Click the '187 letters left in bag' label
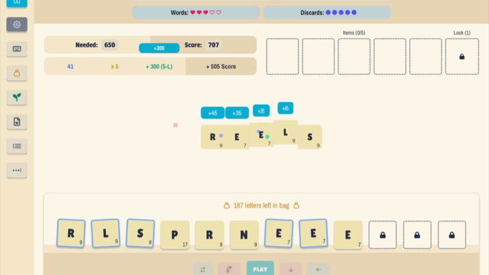Image resolution: width=489 pixels, height=275 pixels. pyautogui.click(x=261, y=206)
